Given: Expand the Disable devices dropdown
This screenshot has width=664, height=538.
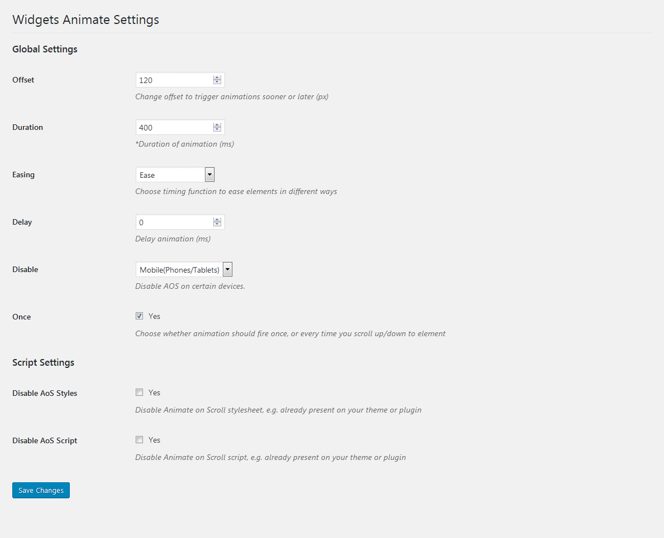Looking at the screenshot, I should pyautogui.click(x=179, y=270).
